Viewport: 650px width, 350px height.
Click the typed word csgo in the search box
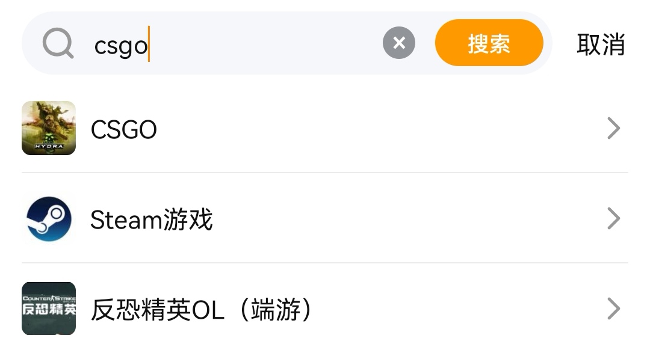point(121,46)
